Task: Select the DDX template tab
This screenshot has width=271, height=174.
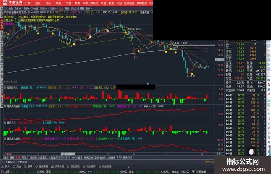Action: [x=62, y=157]
